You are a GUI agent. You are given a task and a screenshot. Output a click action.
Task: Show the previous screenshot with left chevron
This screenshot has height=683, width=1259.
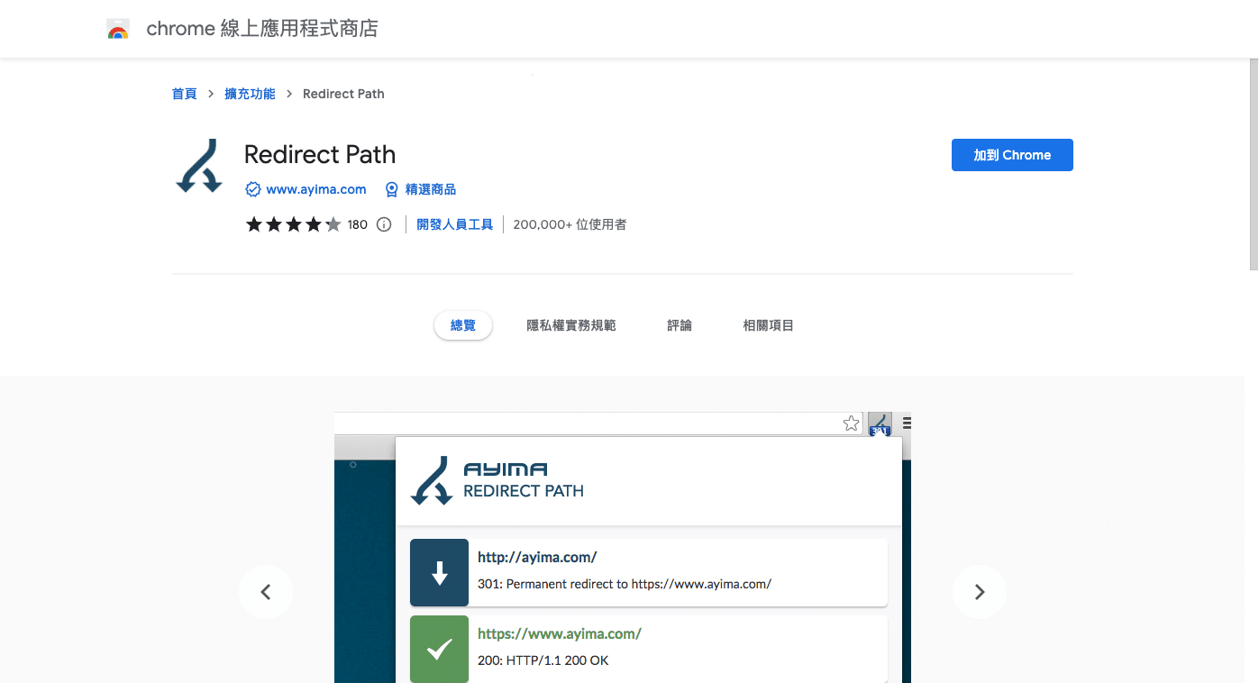tap(265, 592)
